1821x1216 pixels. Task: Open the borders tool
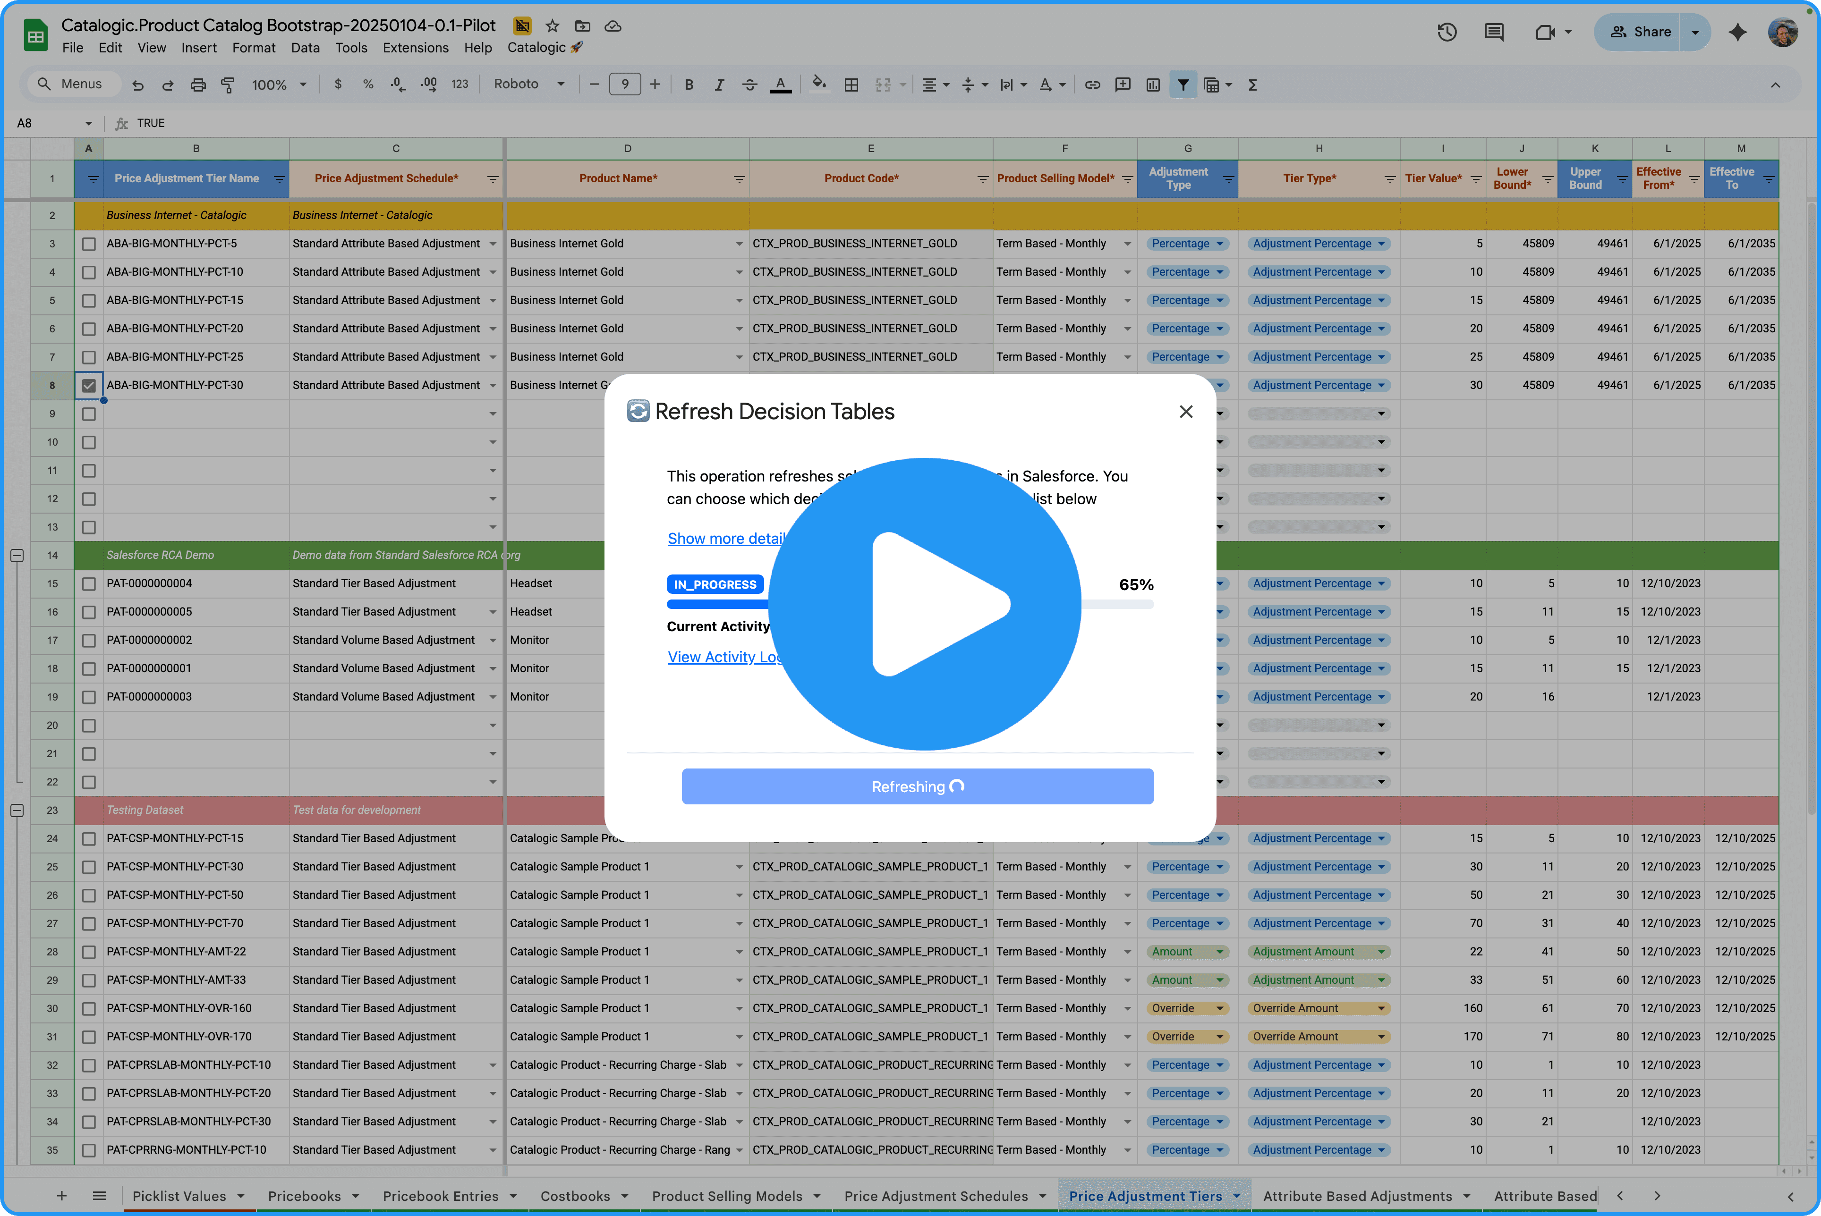click(x=851, y=84)
